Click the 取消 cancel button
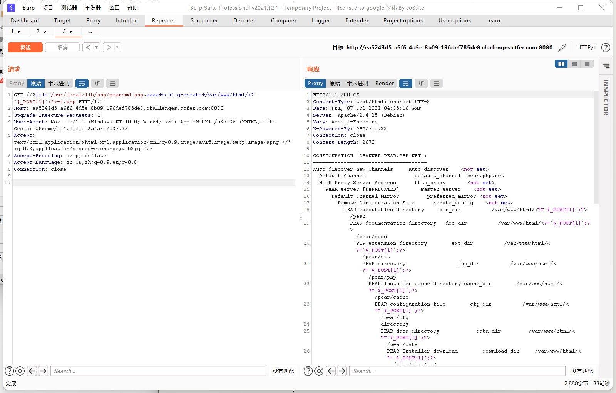Screen dimensions: 616x393 pyautogui.click(x=62, y=47)
